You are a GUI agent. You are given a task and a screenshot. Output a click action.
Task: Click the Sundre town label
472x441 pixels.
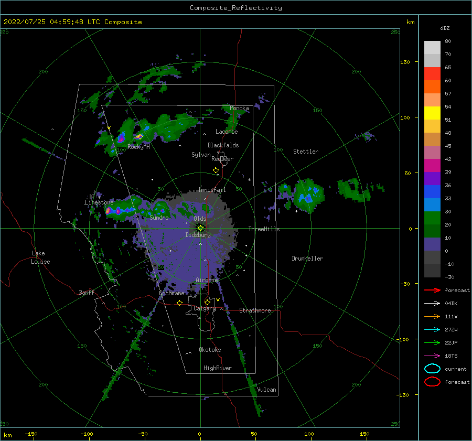159,217
